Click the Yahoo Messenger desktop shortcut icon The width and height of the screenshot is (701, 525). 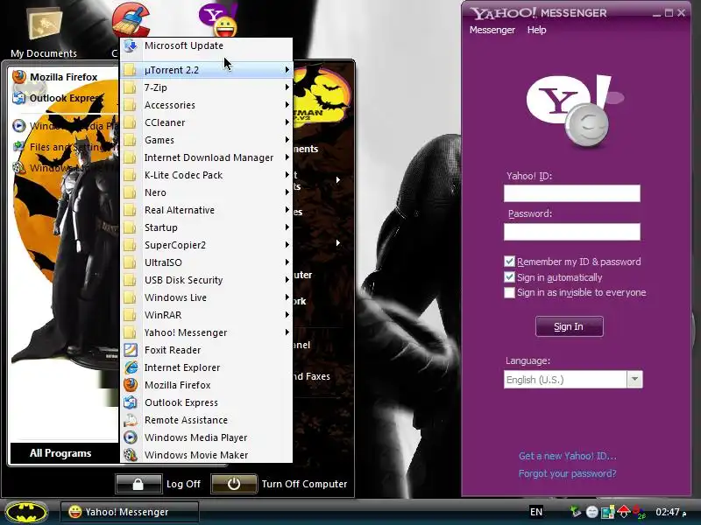tap(218, 20)
